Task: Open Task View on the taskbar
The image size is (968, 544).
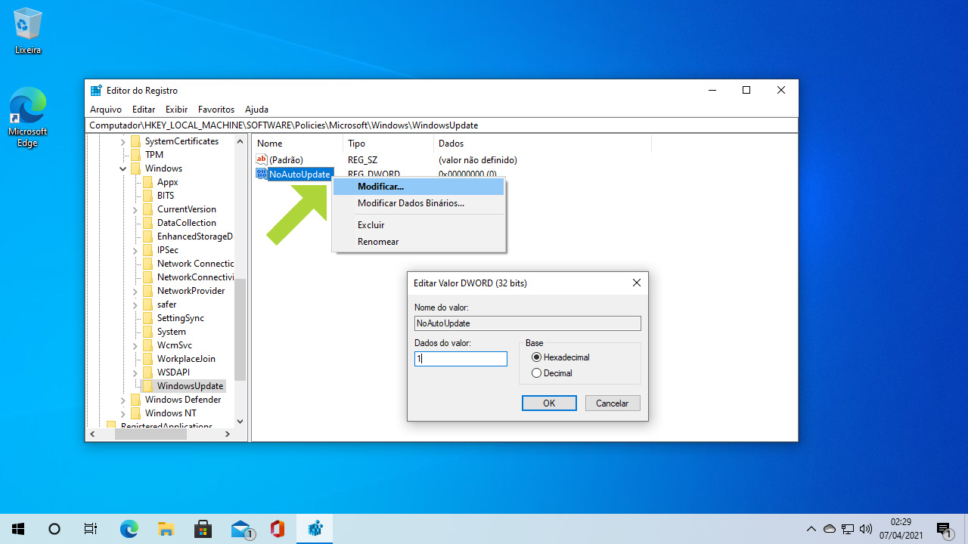Action: [91, 529]
